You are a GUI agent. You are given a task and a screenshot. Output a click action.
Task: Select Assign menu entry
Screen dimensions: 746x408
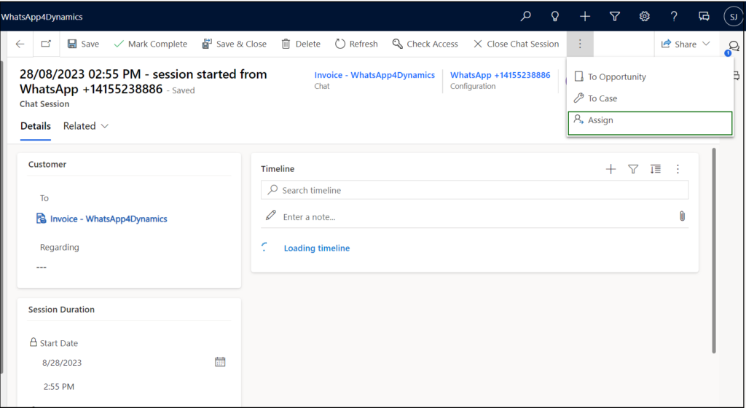coord(650,123)
